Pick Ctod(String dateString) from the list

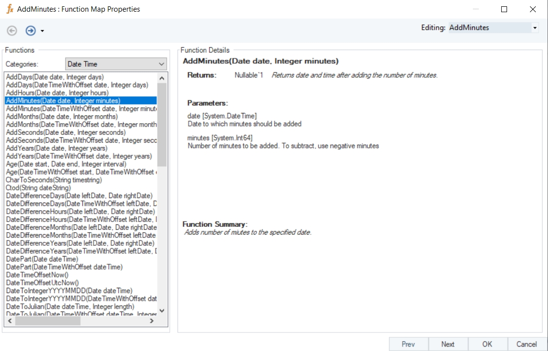point(39,188)
